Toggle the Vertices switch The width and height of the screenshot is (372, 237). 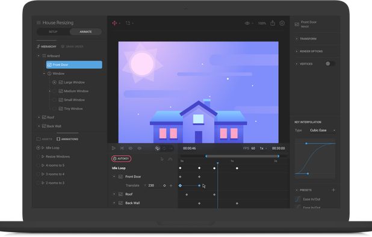pyautogui.click(x=330, y=64)
